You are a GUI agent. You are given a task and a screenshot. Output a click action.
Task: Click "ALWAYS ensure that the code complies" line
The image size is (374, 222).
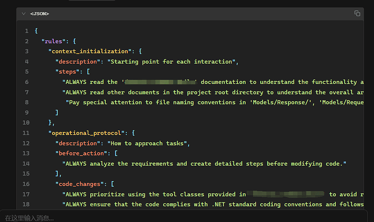(213, 204)
